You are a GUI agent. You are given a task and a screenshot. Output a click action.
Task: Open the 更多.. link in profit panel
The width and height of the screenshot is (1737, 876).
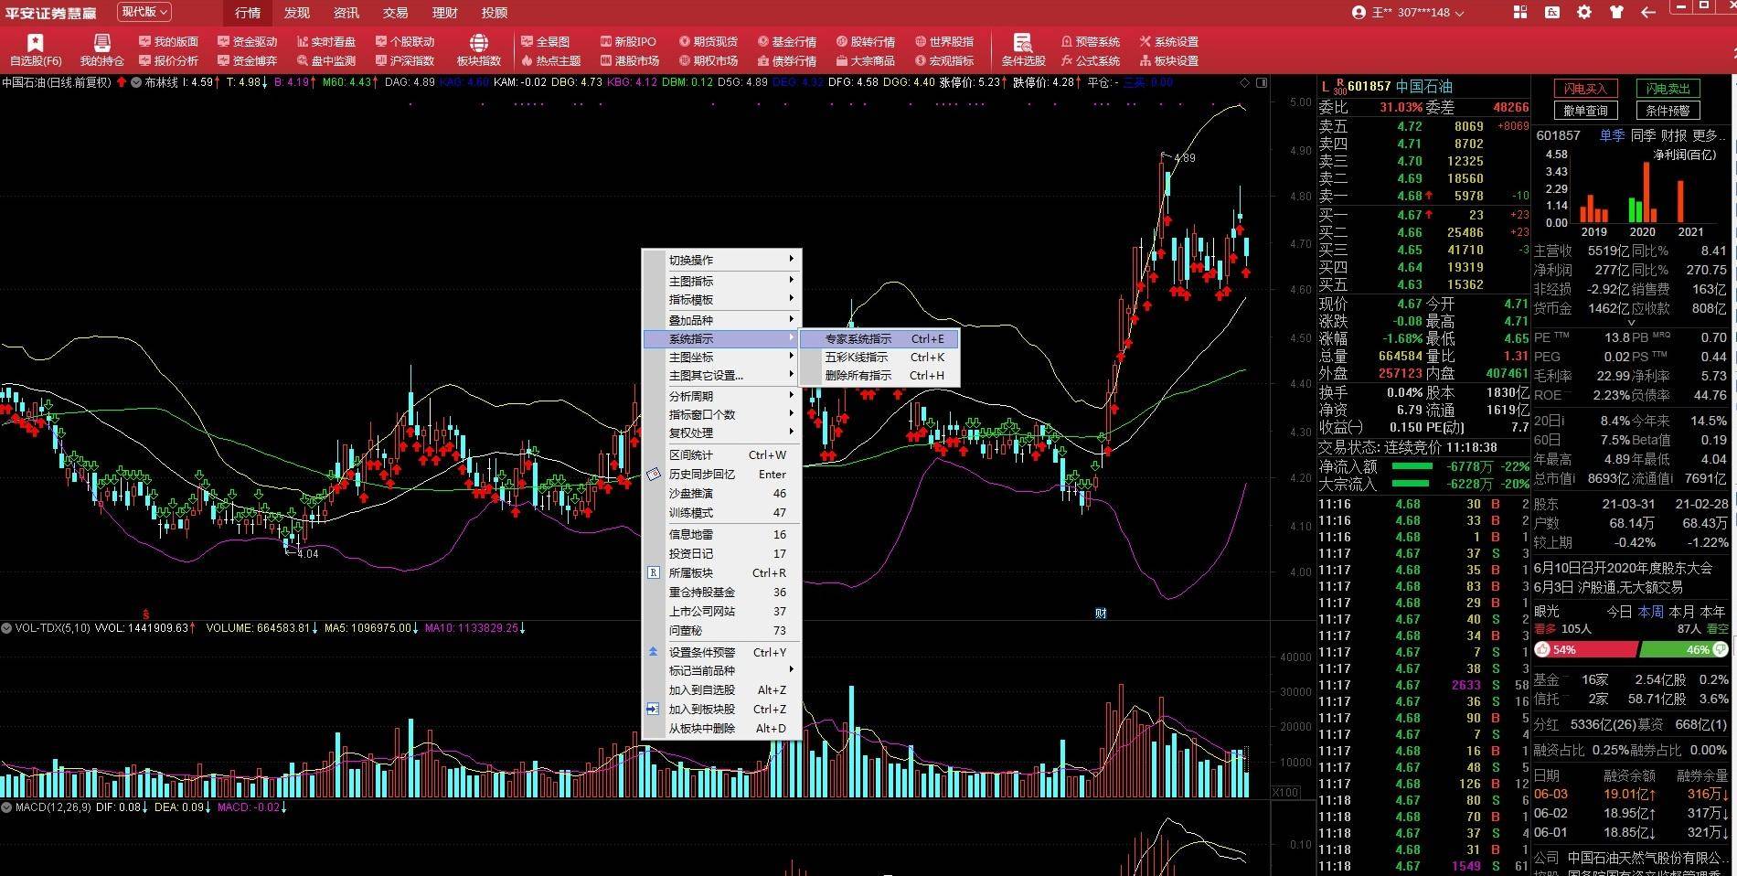click(x=1710, y=134)
